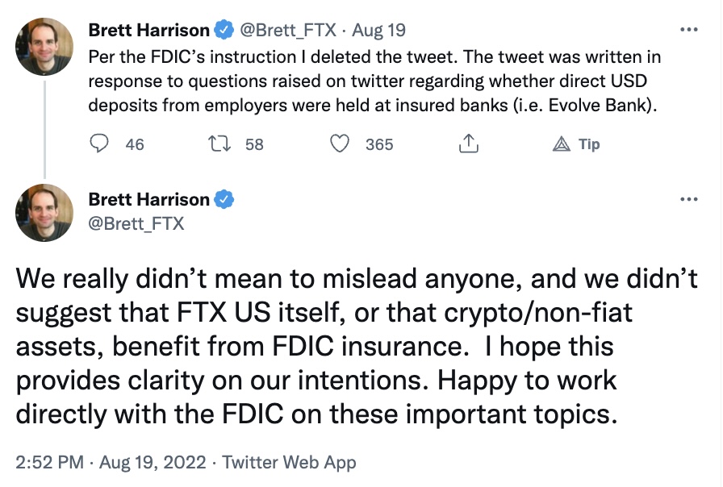Click the 2:52 PM · Aug 19, 2022 timestamp
723x487 pixels.
pyautogui.click(x=111, y=462)
